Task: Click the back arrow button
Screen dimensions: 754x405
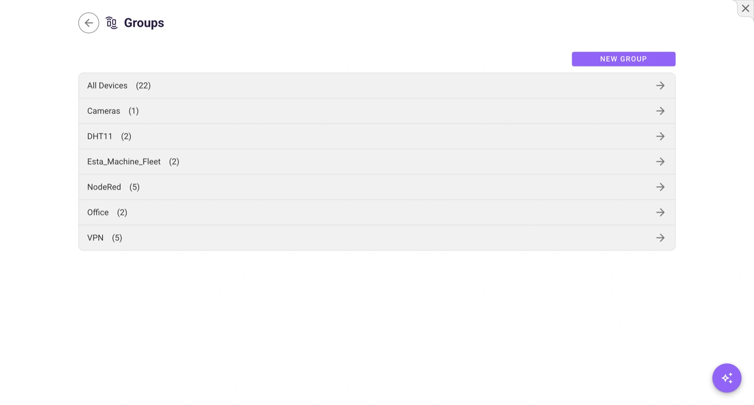Action: (89, 23)
